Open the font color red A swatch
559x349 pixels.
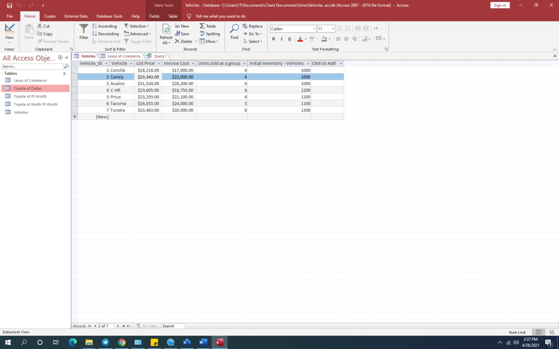(300, 39)
